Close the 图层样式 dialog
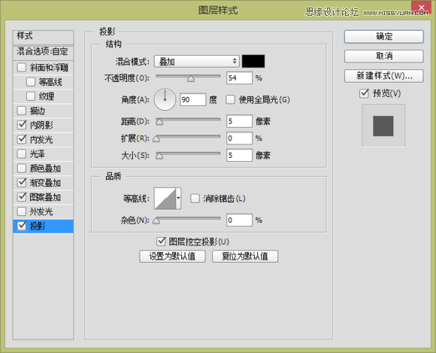The width and height of the screenshot is (436, 353). tap(421, 8)
